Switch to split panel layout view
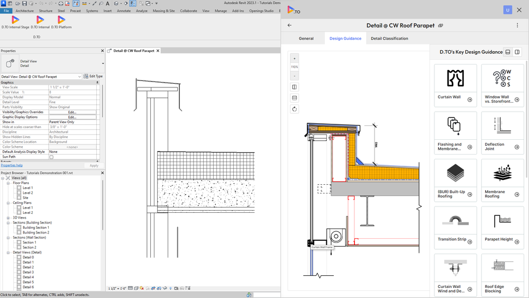Image resolution: width=529 pixels, height=298 pixels. coord(517,52)
